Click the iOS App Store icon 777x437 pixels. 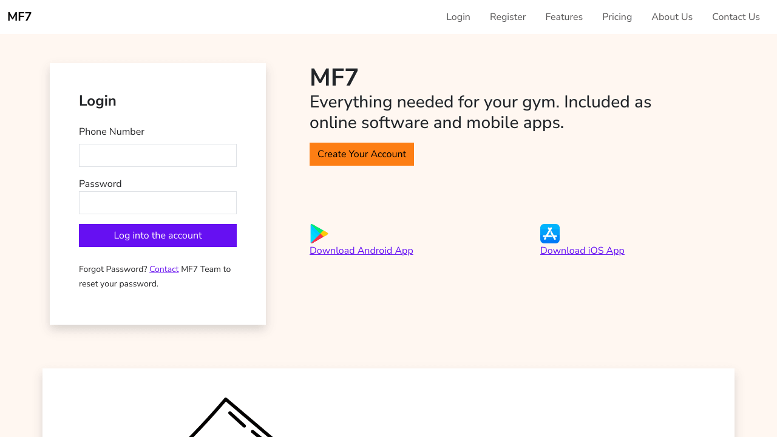tap(550, 234)
